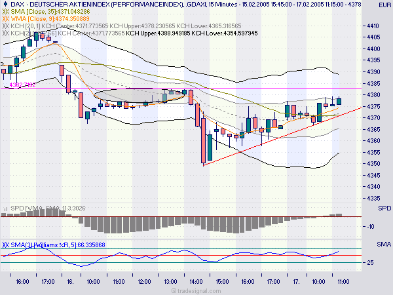The height and width of the screenshot is (295, 393).
Task: Click the EUR currency label
Action: point(384,5)
